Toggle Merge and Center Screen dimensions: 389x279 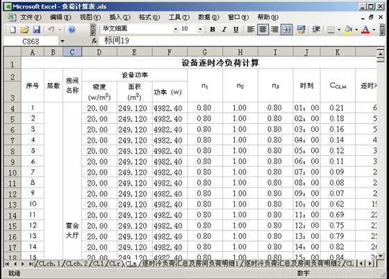(x=286, y=30)
